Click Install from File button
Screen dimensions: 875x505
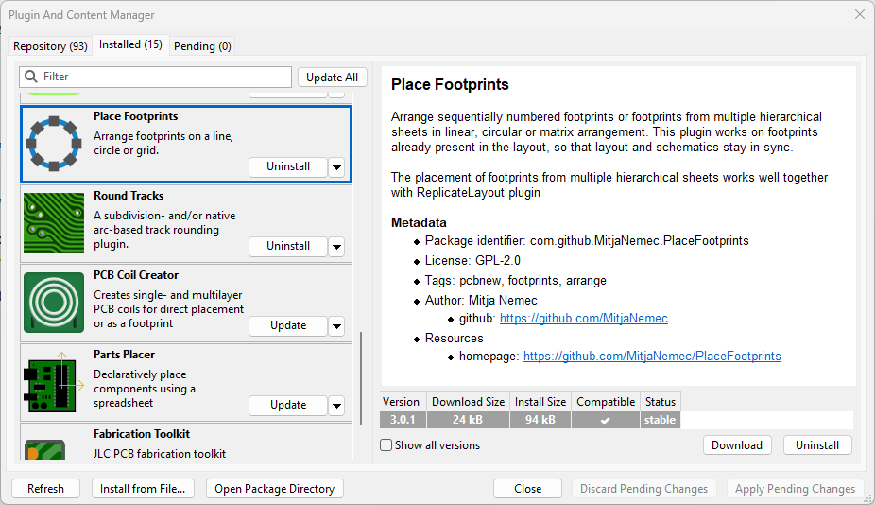point(144,489)
